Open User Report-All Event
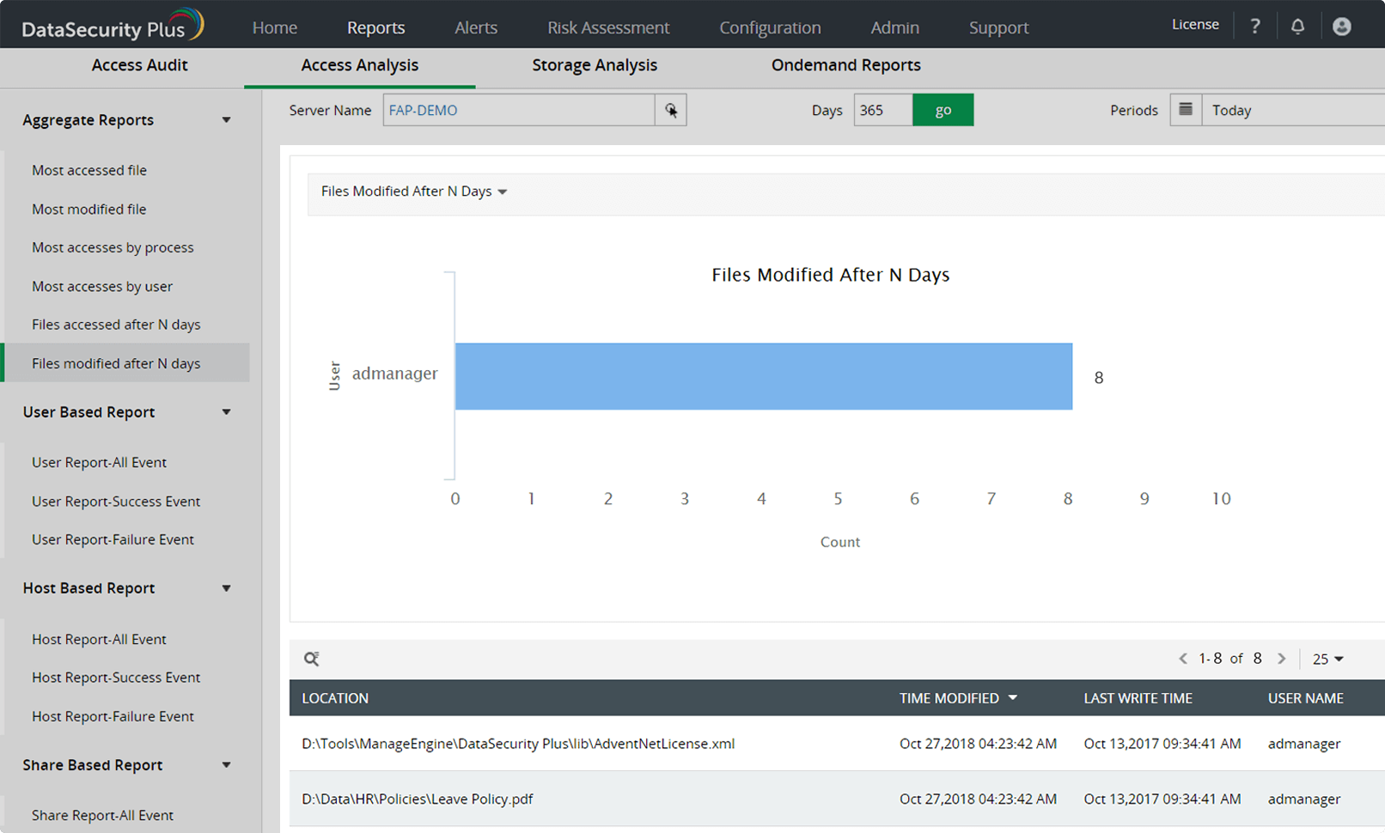 99,462
